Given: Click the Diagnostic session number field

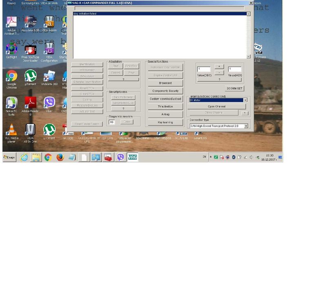Looking at the screenshot, I should (x=112, y=122).
